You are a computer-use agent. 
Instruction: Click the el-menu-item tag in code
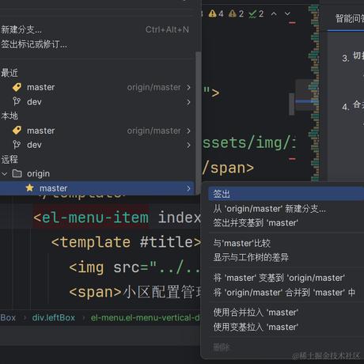[91, 218]
